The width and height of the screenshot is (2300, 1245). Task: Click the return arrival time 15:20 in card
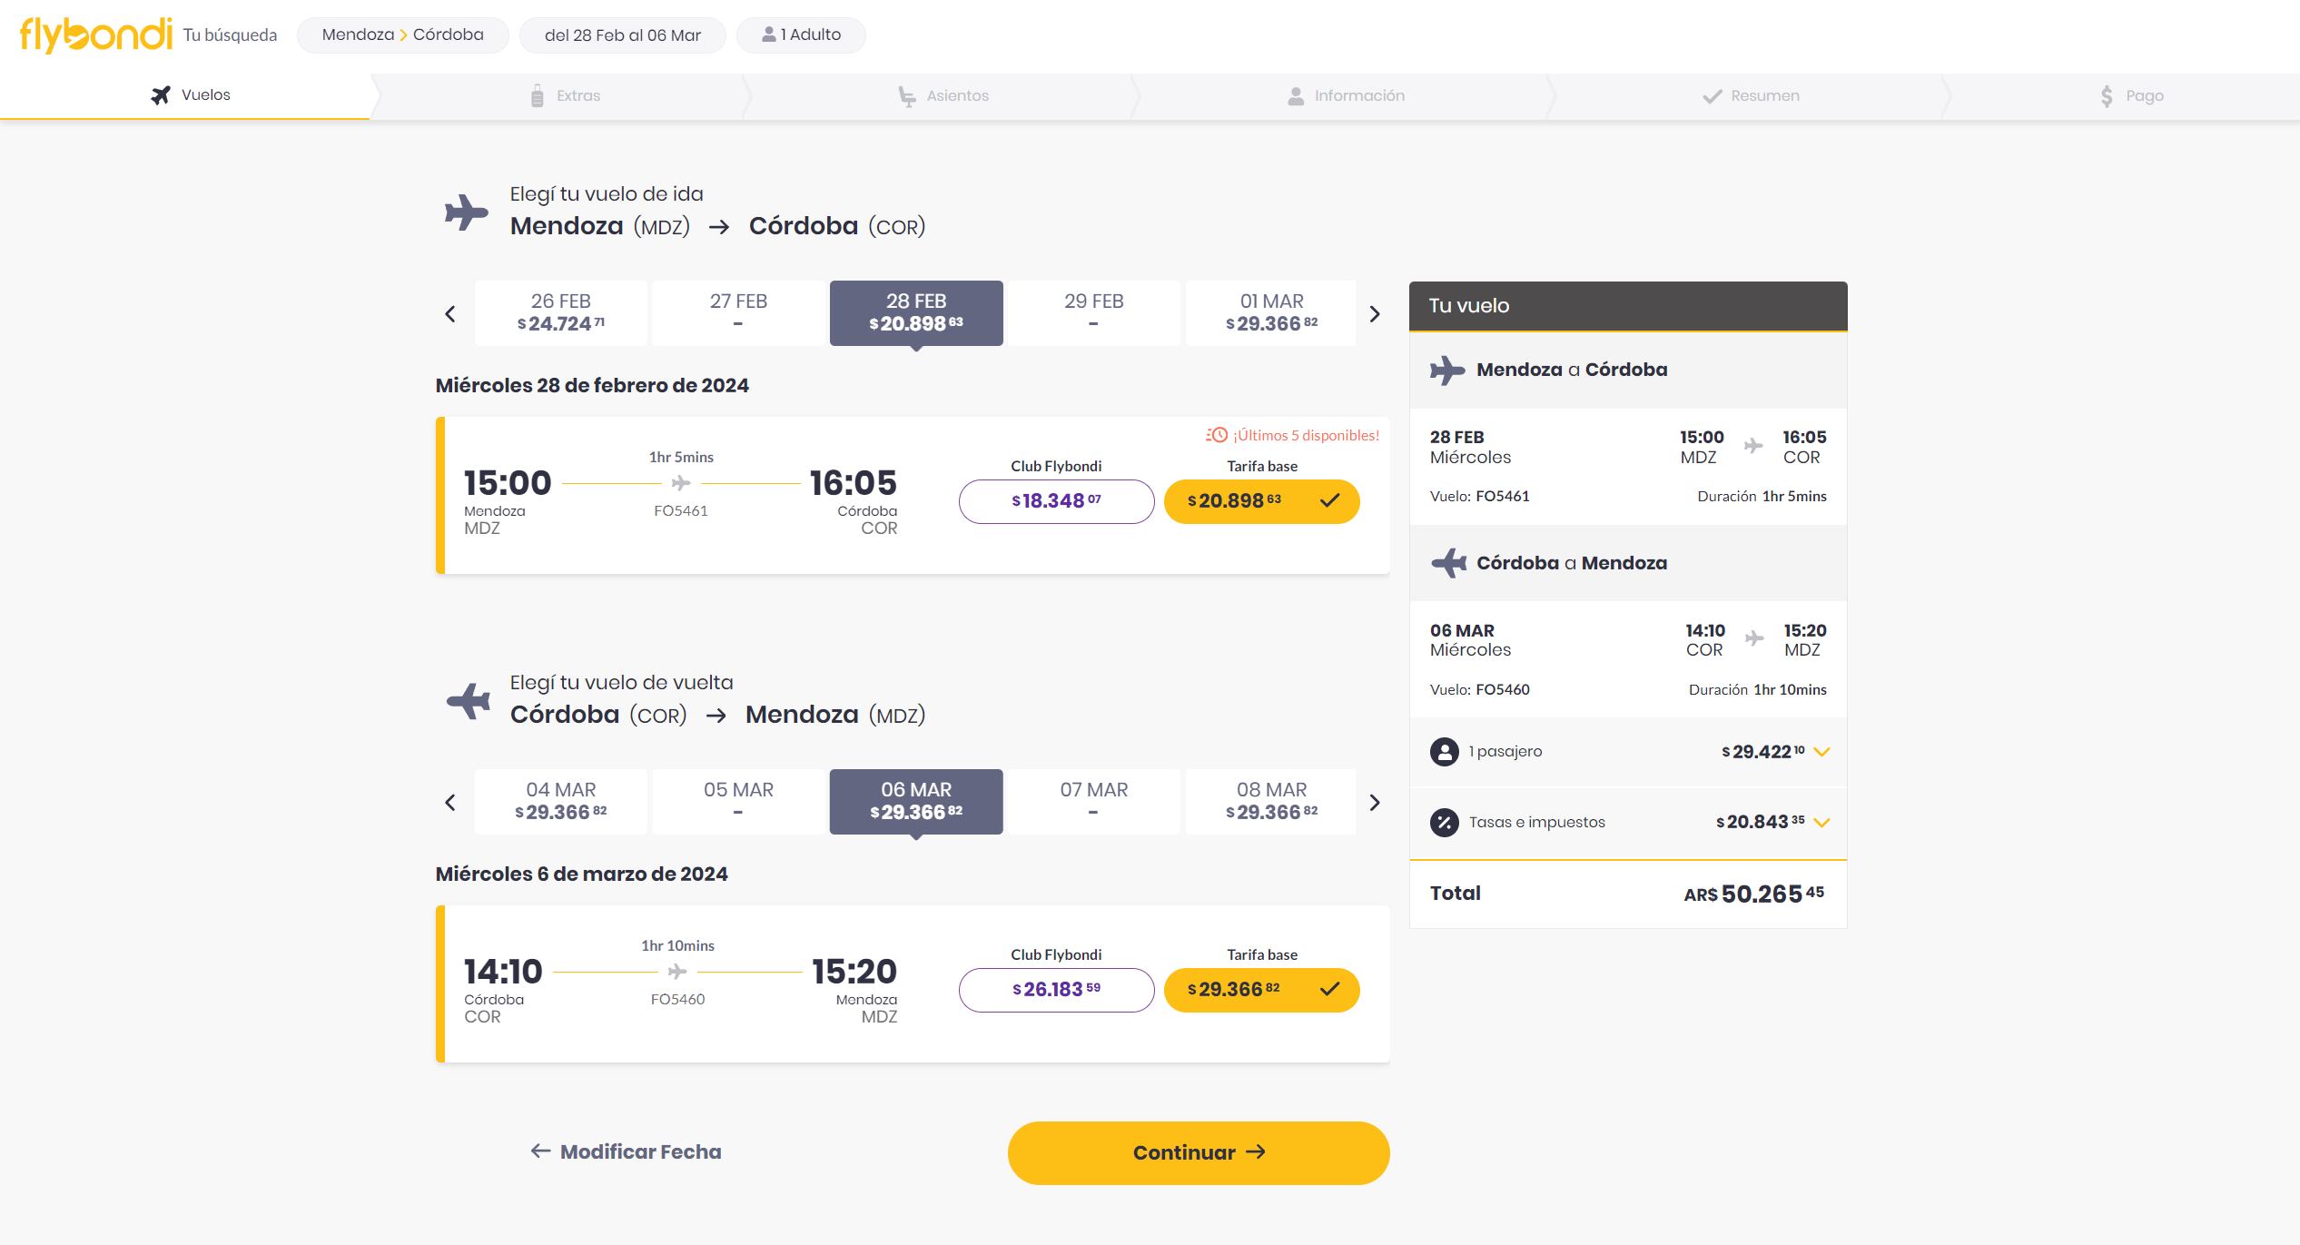click(x=854, y=972)
